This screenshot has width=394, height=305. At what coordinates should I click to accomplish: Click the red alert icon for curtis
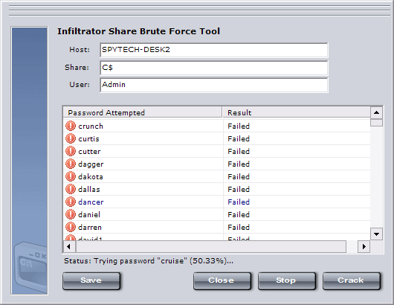(71, 138)
